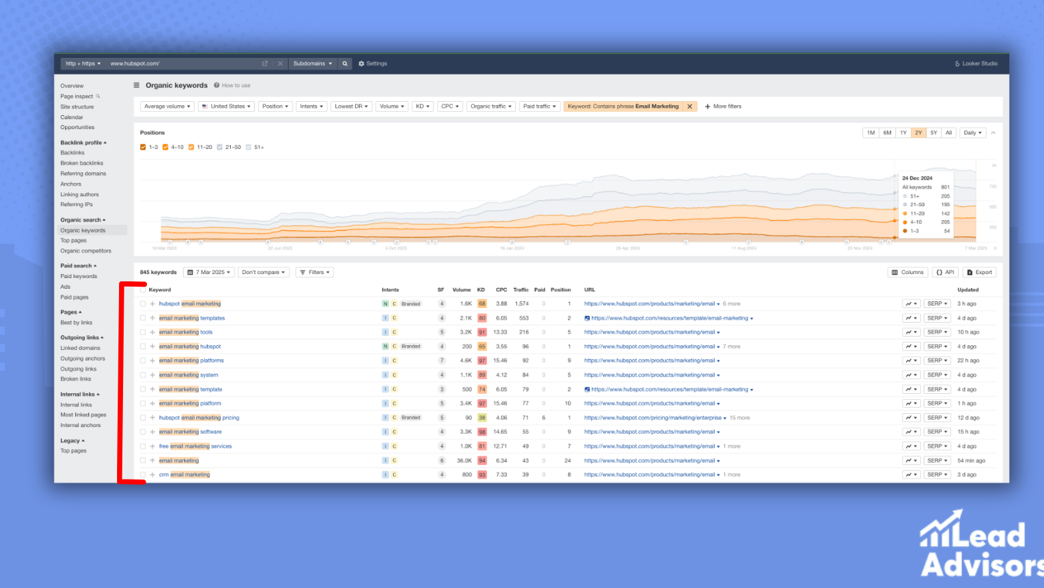Click the KD 74 badge for template row
The height and width of the screenshot is (588, 1044).
pyautogui.click(x=482, y=389)
